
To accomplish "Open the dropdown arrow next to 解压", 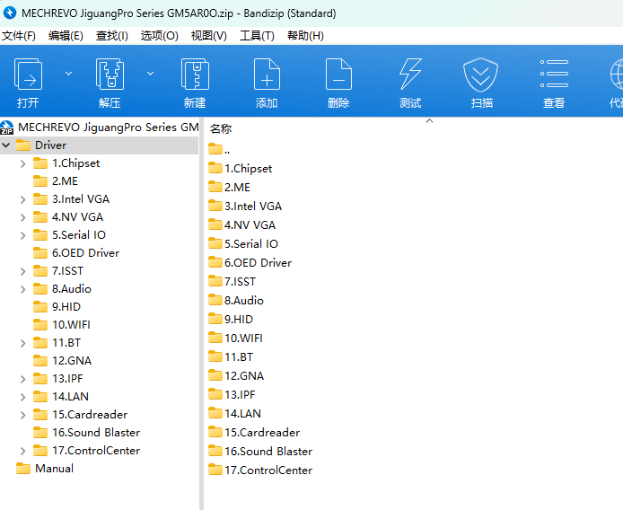I will 150,74.
